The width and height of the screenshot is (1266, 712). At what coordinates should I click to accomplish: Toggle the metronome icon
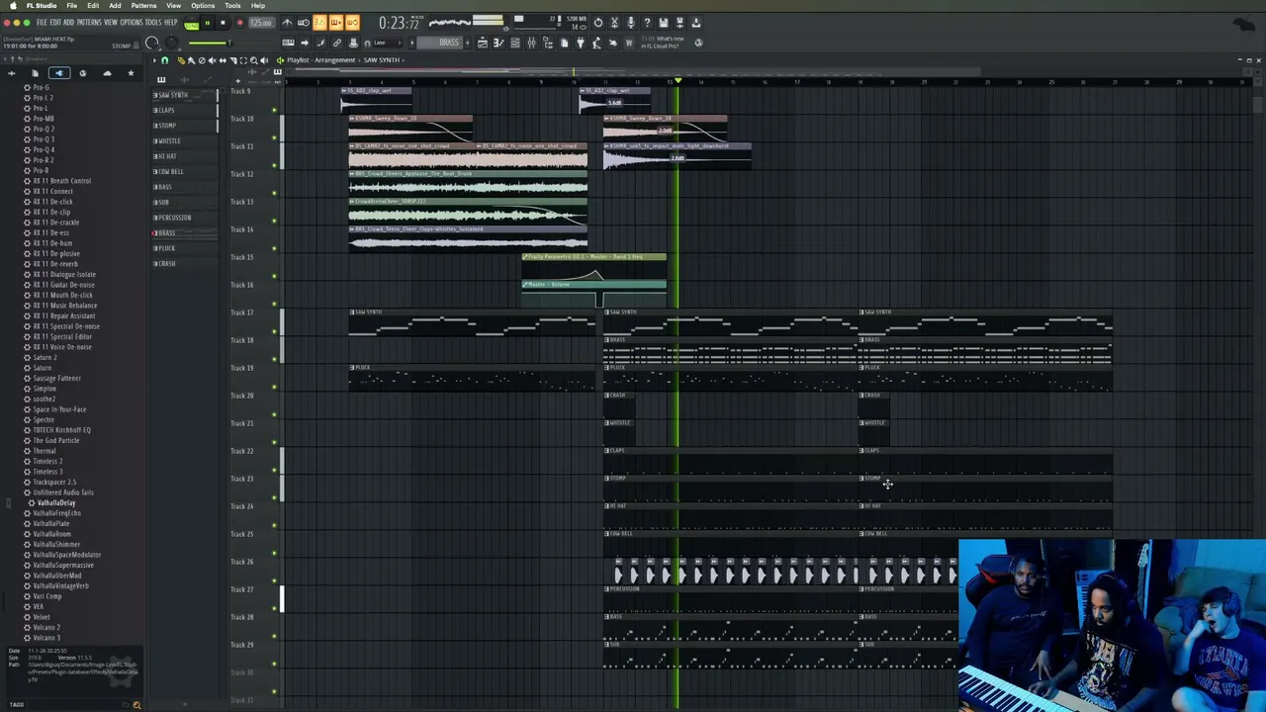point(287,23)
